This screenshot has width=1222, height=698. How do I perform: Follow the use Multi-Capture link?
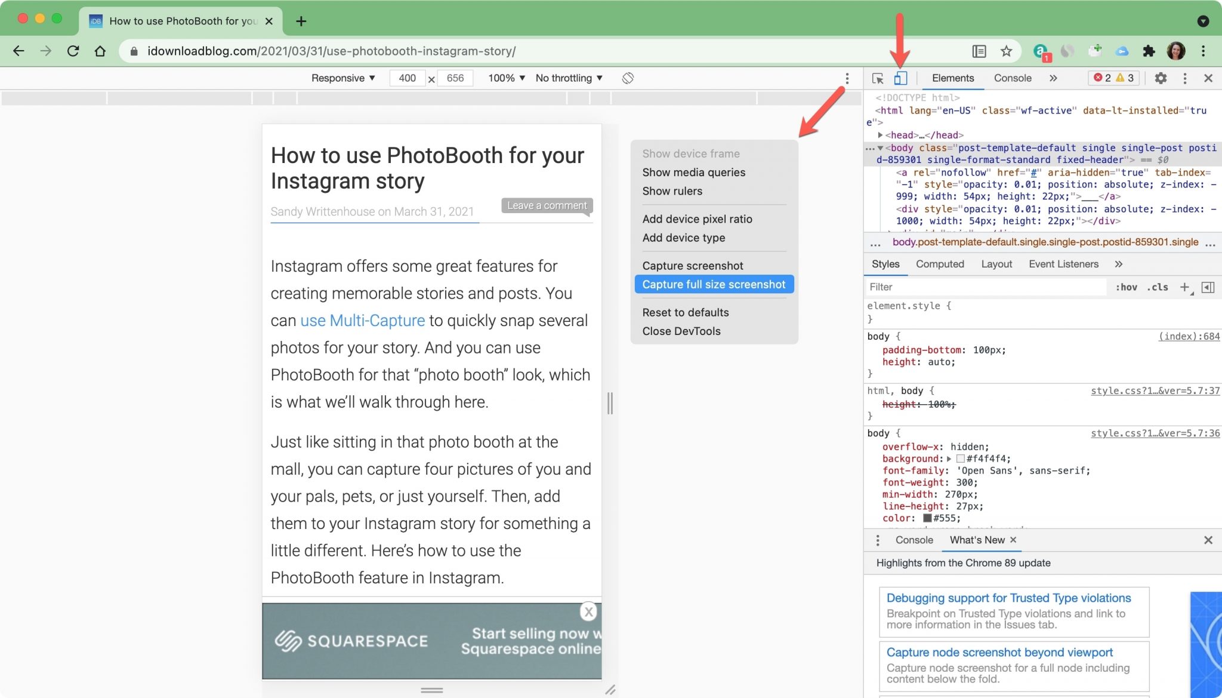point(363,321)
